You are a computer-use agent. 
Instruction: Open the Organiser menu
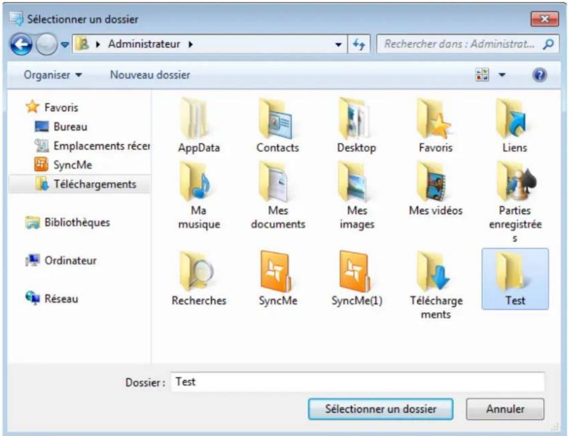click(53, 75)
